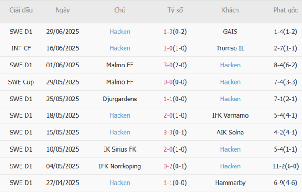Screen dimensions: 302x193
Task: Click Hacken away link on 04/05/2025 row
Action: [230, 166]
